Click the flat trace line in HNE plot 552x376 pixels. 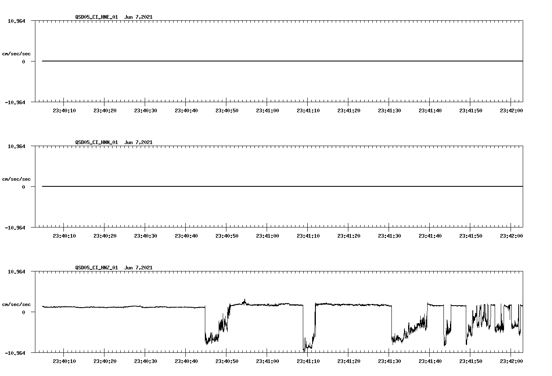(x=283, y=61)
